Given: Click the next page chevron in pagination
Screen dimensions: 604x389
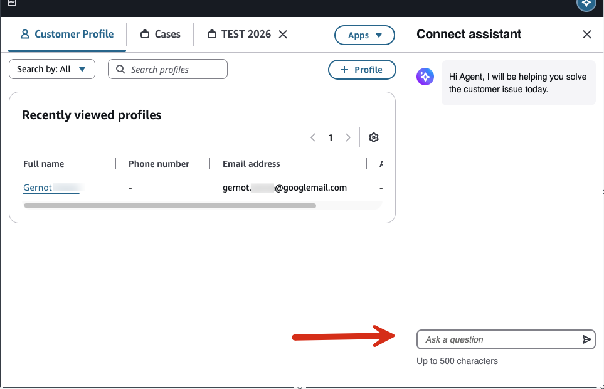Looking at the screenshot, I should pyautogui.click(x=348, y=137).
